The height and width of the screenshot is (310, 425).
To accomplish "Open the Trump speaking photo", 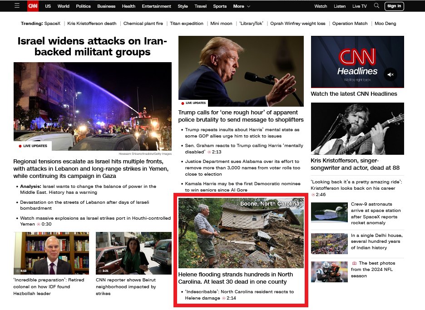I will [x=241, y=71].
